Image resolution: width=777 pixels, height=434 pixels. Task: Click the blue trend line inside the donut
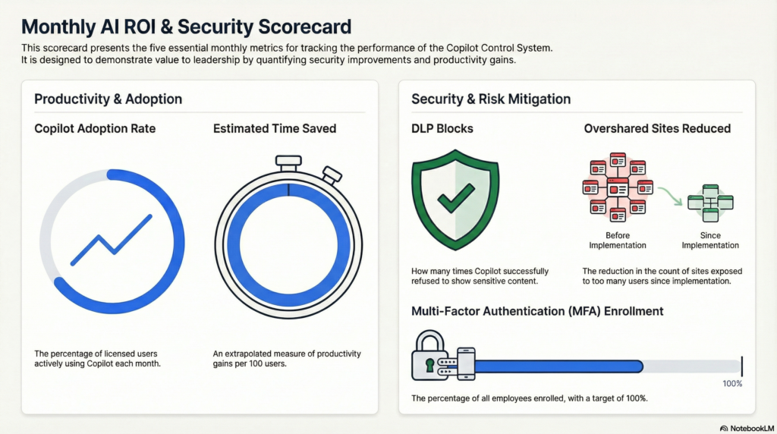pos(112,239)
